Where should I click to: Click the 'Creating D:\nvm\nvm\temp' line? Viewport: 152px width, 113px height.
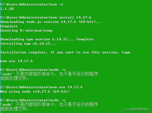[26, 30]
